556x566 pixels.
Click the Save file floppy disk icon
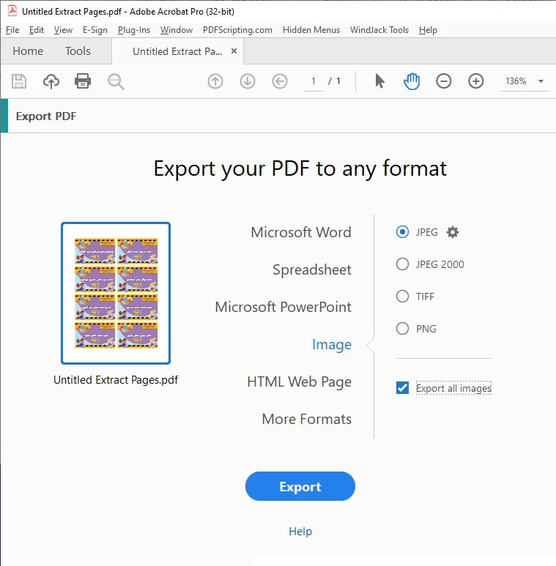tap(19, 81)
